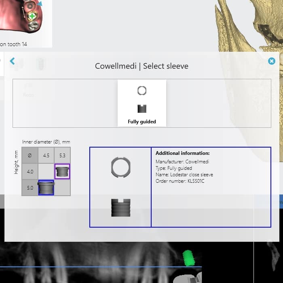Click the sleeve top-view ring preview
The height and width of the screenshot is (283, 283).
click(x=120, y=167)
